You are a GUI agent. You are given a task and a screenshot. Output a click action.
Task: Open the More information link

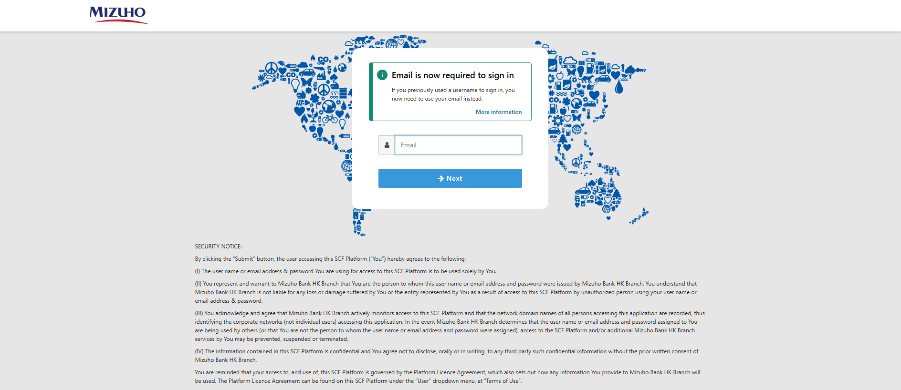click(499, 112)
